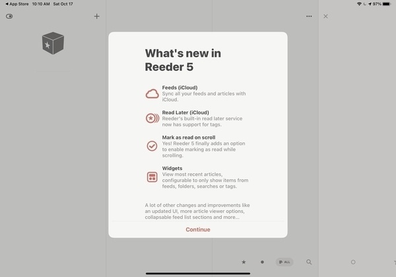Tap the Reeder box logo
This screenshot has width=396, height=277.
coord(53,44)
